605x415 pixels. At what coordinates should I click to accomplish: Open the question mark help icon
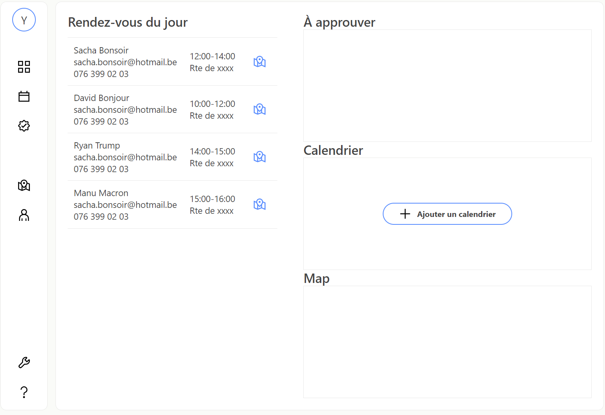24,392
